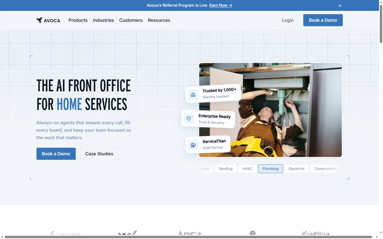Open the Industries menu

[103, 20]
